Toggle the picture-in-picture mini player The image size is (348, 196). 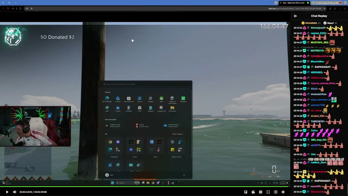246,192
